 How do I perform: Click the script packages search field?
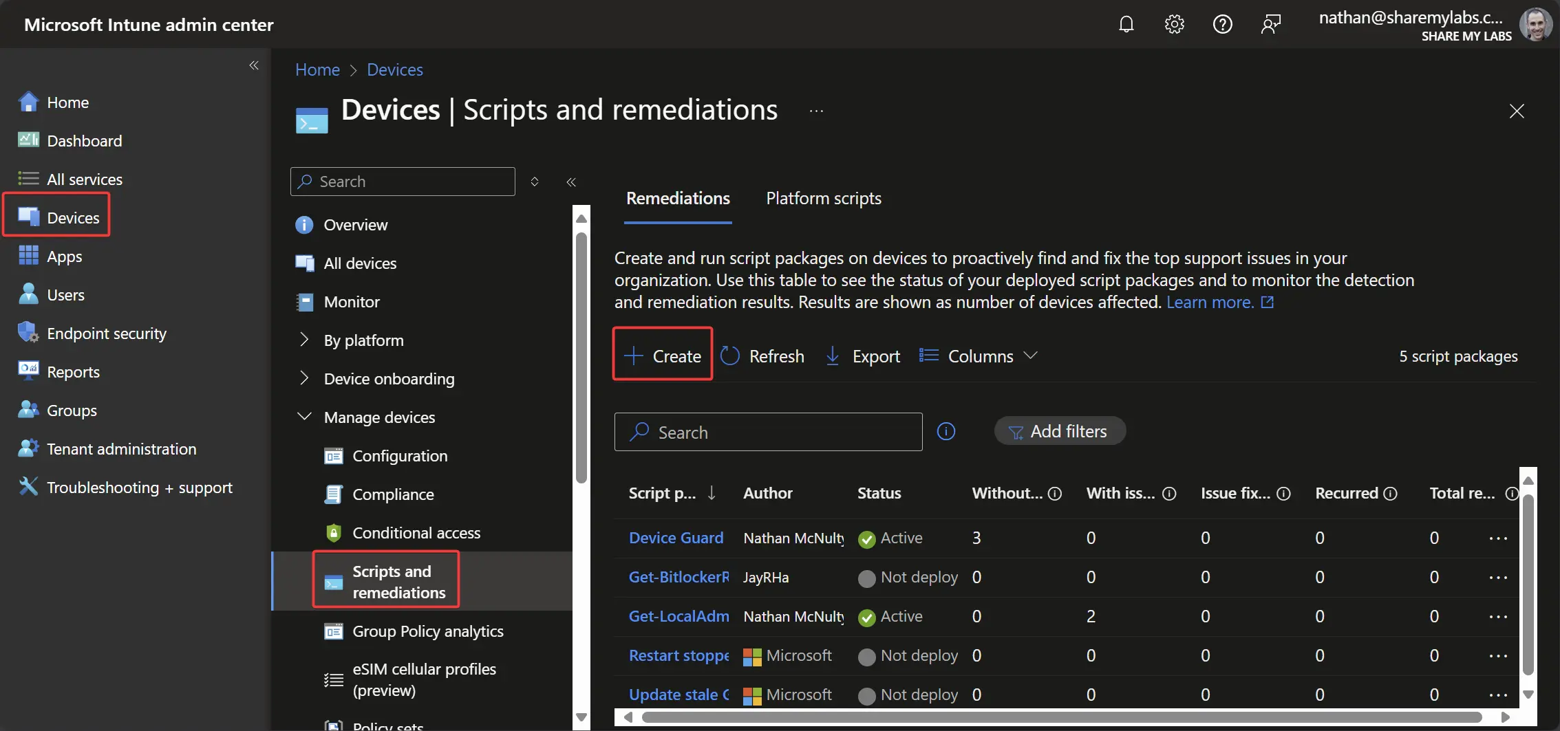click(x=768, y=433)
